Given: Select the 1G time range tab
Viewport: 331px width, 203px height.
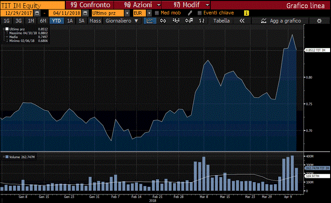Looking at the screenshot, I should pos(7,21).
